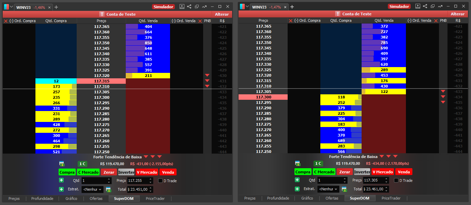Screen dimensions: 471x205
Task: Click money icon beside 1 C in right window
Action: pyautogui.click(x=298, y=164)
